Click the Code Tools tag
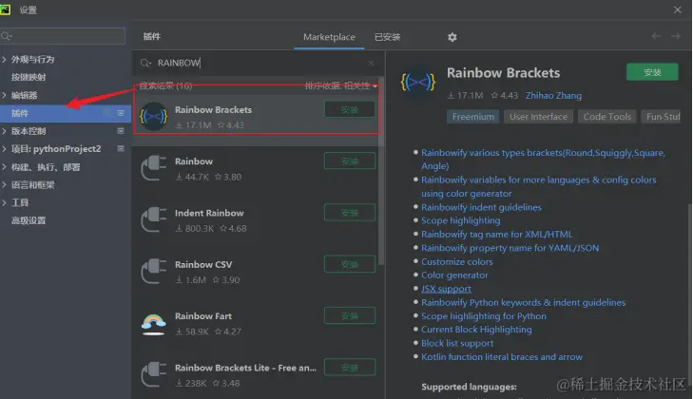Viewport: 693px width, 399px height. [606, 117]
